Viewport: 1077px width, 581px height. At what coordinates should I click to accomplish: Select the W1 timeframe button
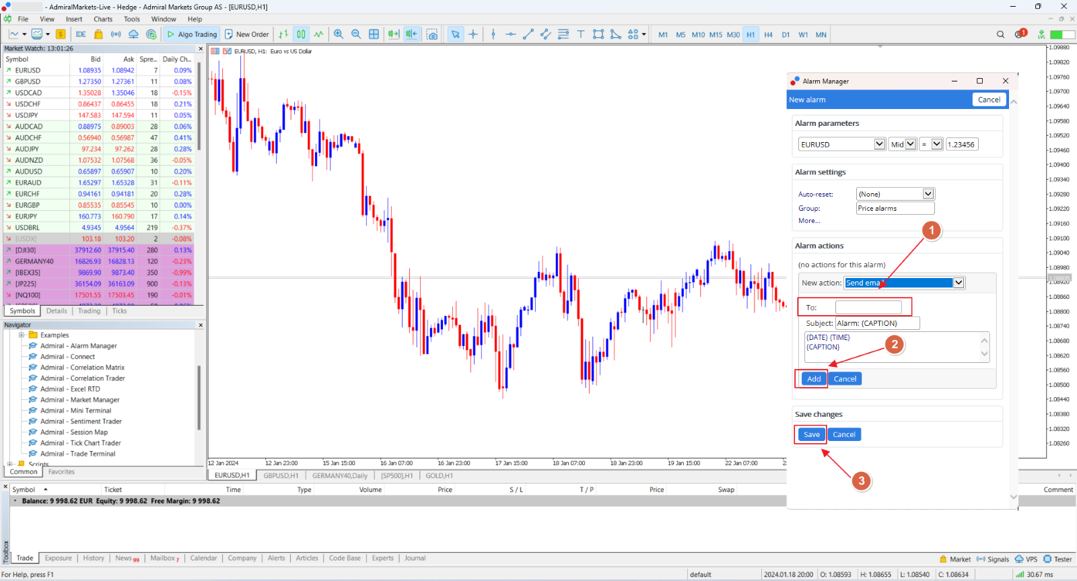[803, 34]
